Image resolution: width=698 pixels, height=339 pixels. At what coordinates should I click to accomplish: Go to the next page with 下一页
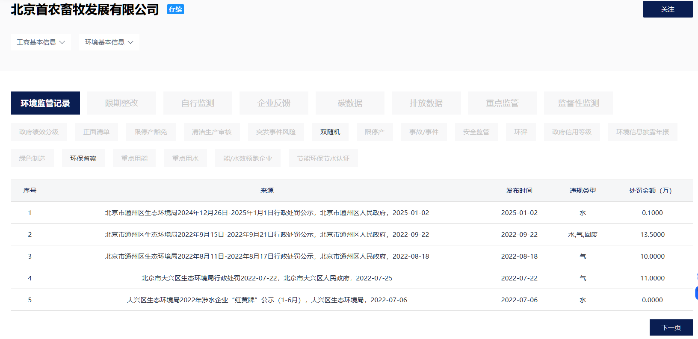671,327
